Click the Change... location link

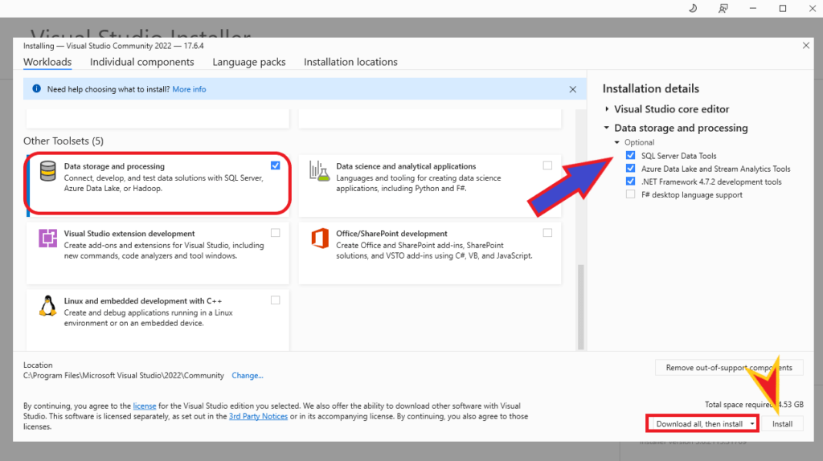(248, 376)
